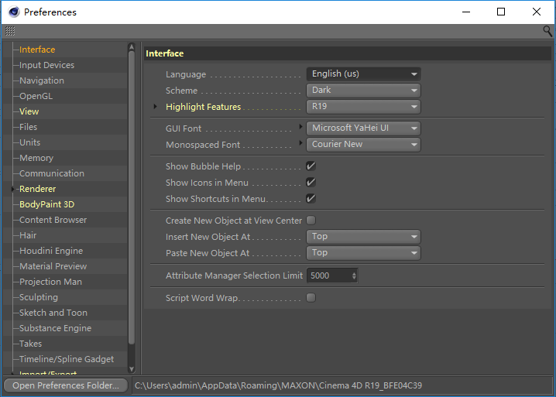Select Sculpting category
The height and width of the screenshot is (397, 556).
pyautogui.click(x=38, y=297)
